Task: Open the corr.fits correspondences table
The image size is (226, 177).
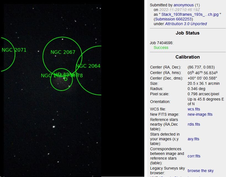Action: coord(194,156)
